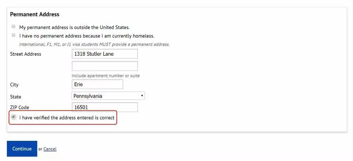Click the State dropdown arrow
Screen dimensions: 353x161
coord(142,96)
